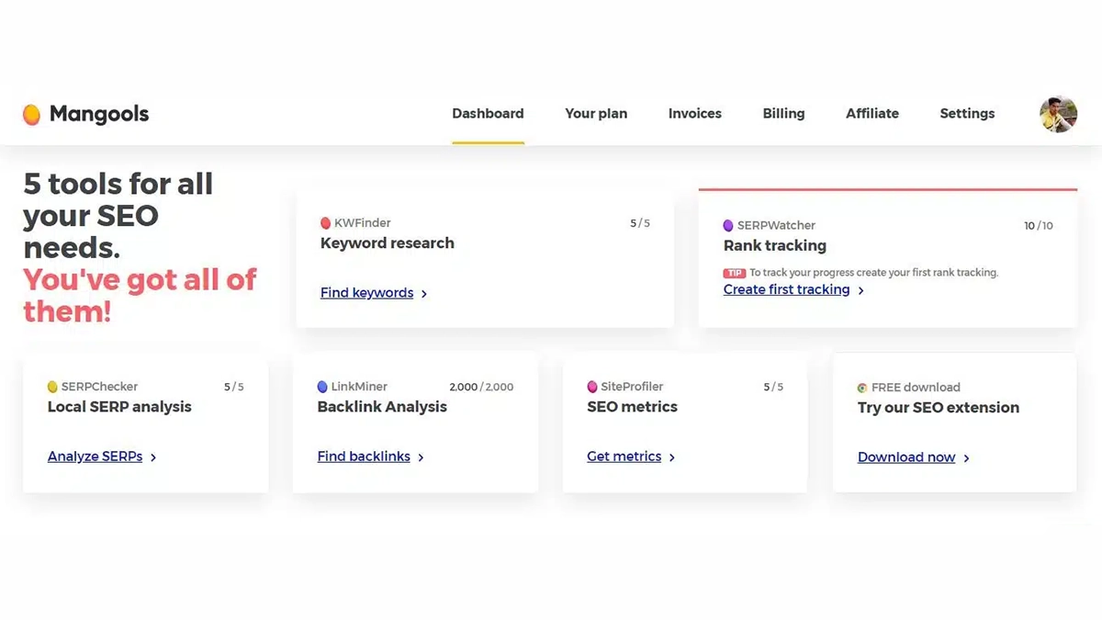
Task: Navigate to the Settings tab
Action: [967, 114]
